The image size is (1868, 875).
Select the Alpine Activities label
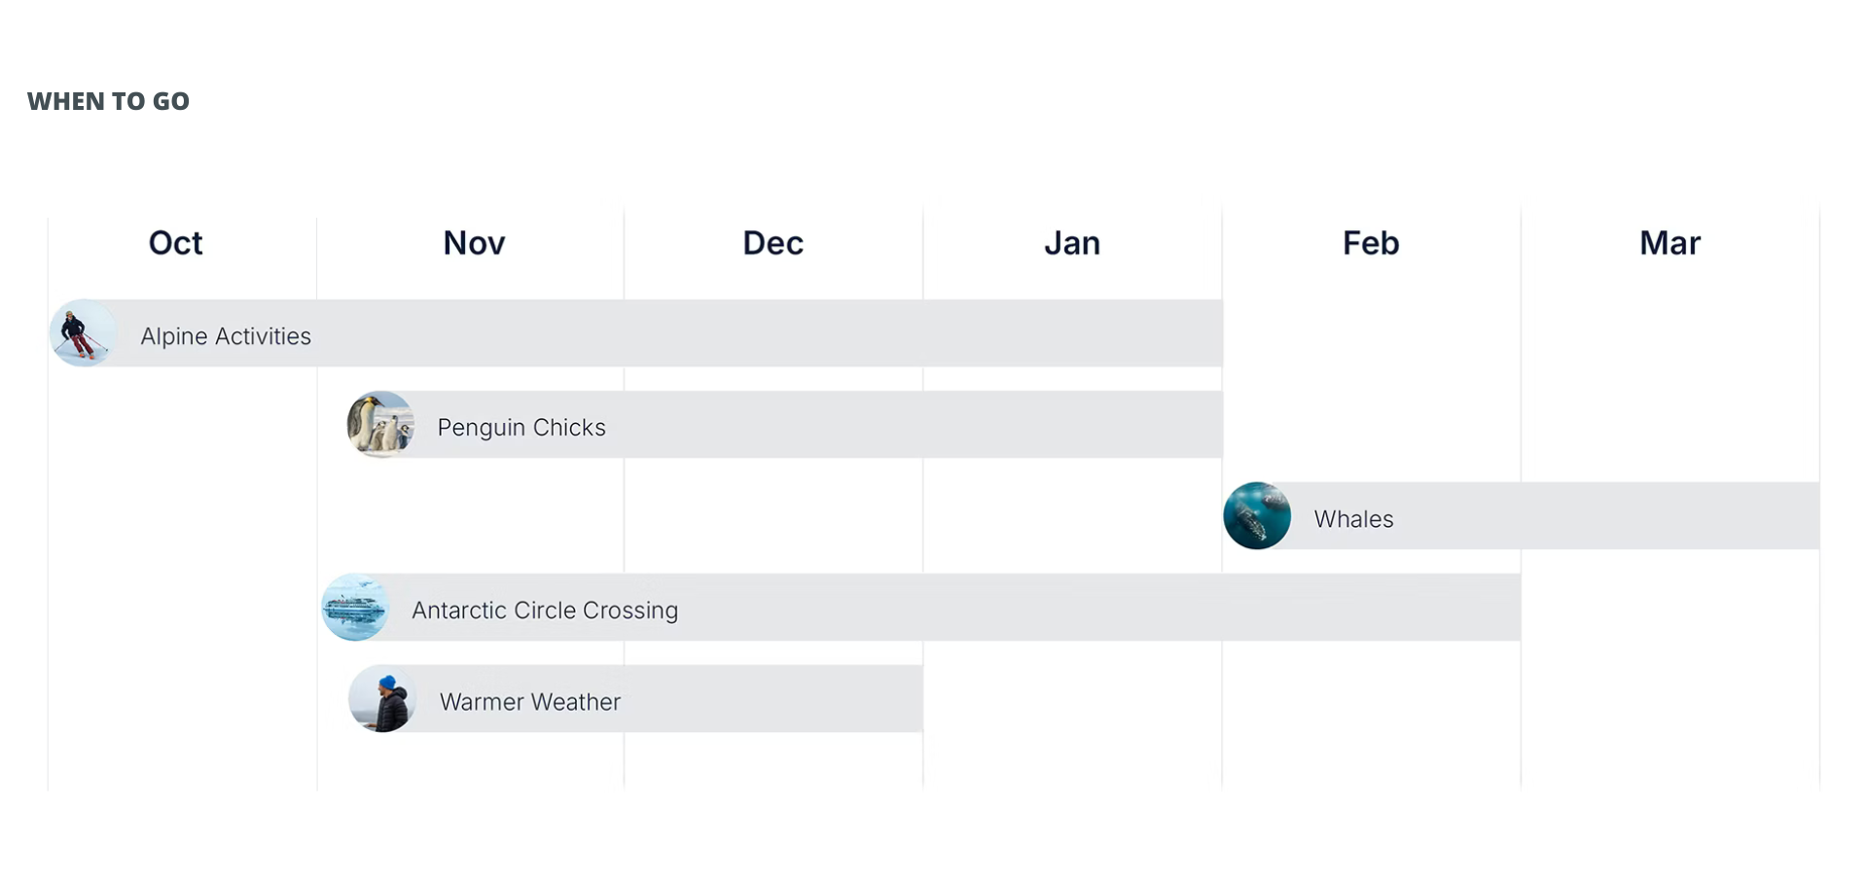(x=226, y=336)
